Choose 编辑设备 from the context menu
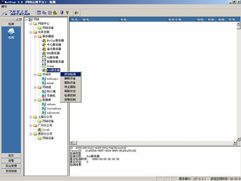241x181 pixels. 70,78
